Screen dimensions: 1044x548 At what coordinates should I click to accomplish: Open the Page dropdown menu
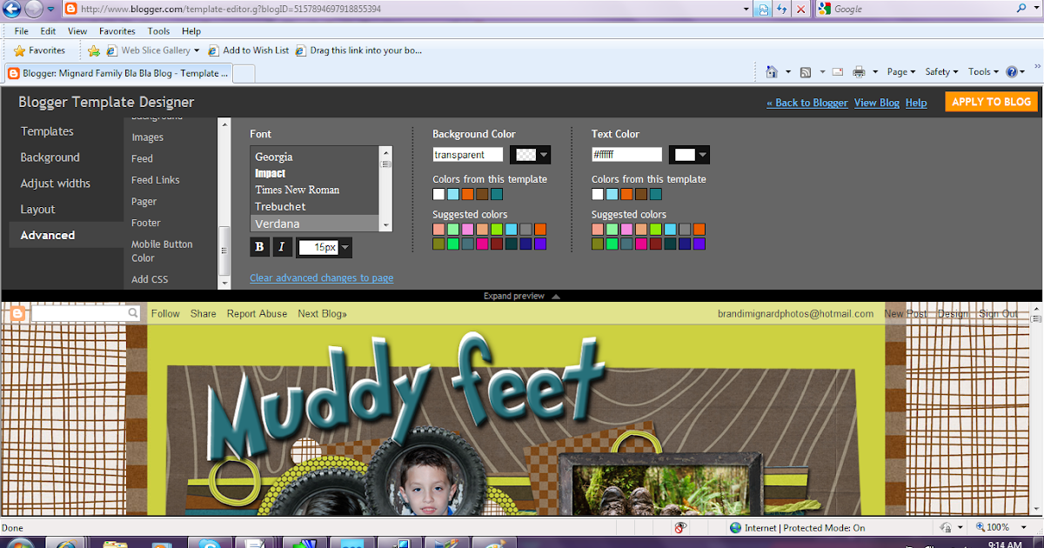[901, 72]
